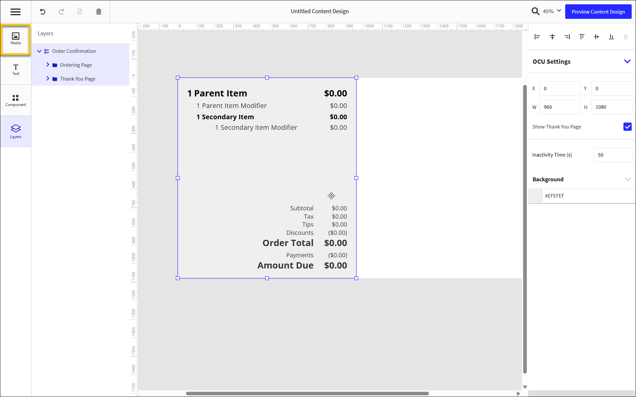This screenshot has height=397, width=636.
Task: Expand the Ordering Page folder
Action: click(48, 65)
